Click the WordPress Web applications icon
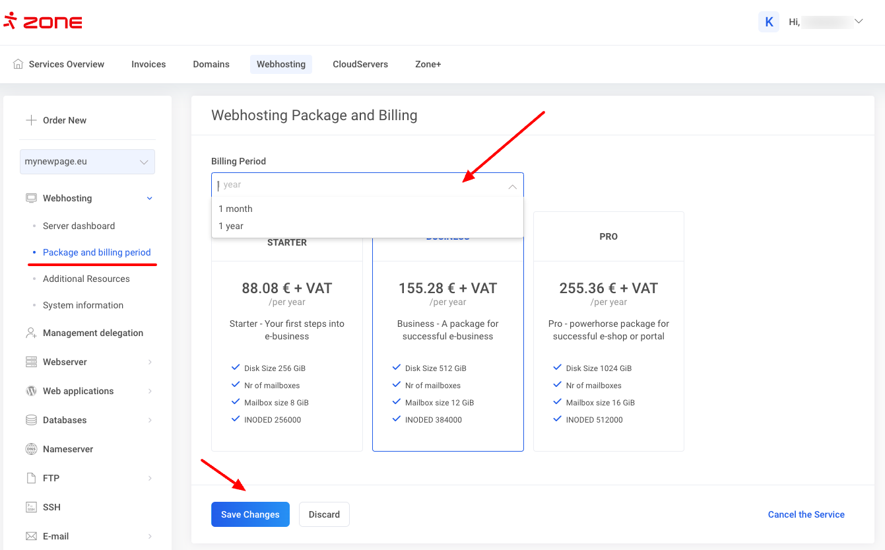This screenshot has height=550, width=885. point(31,391)
